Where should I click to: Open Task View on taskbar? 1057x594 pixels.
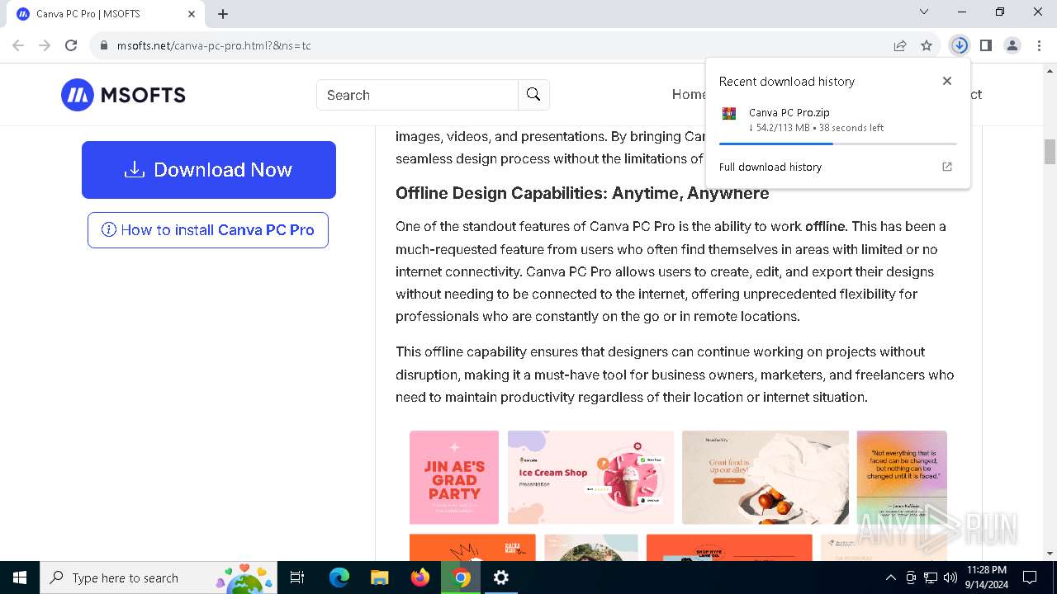[297, 577]
